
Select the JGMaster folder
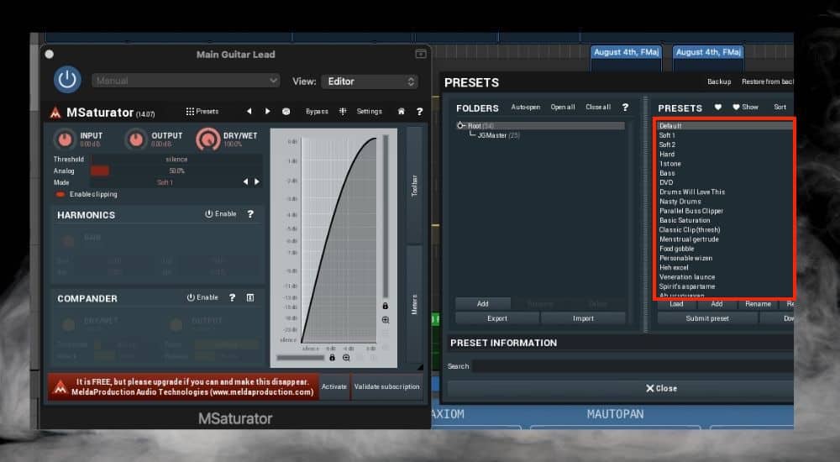[498, 135]
